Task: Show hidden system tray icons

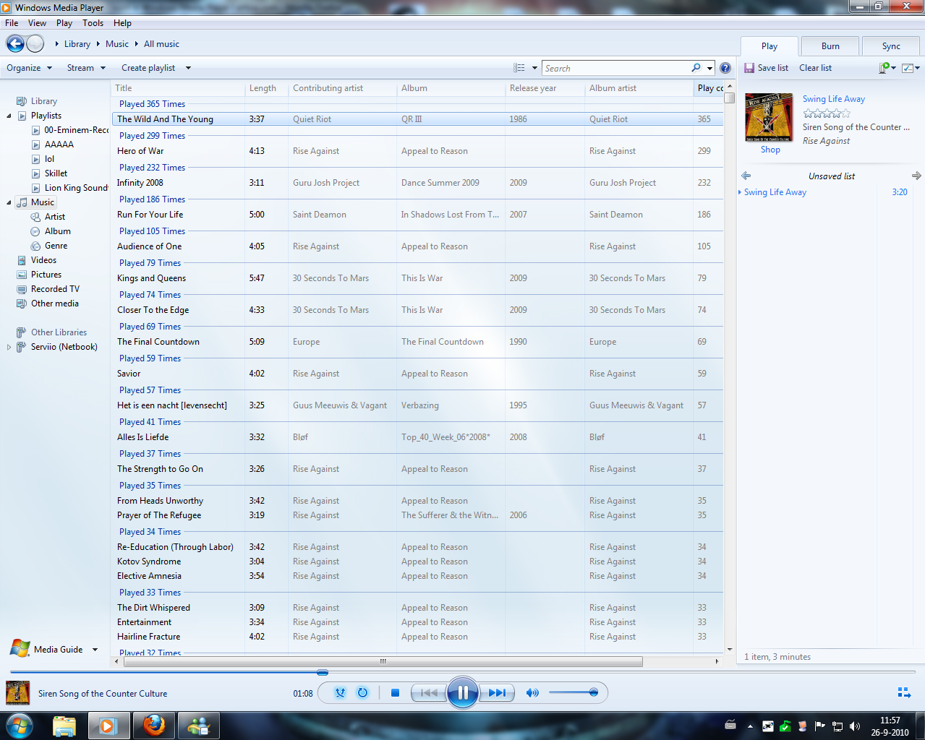Action: pyautogui.click(x=750, y=726)
